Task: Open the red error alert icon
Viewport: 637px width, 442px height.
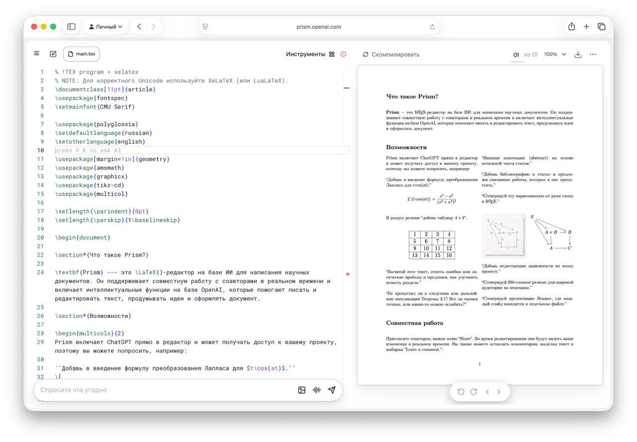Action: [x=343, y=54]
